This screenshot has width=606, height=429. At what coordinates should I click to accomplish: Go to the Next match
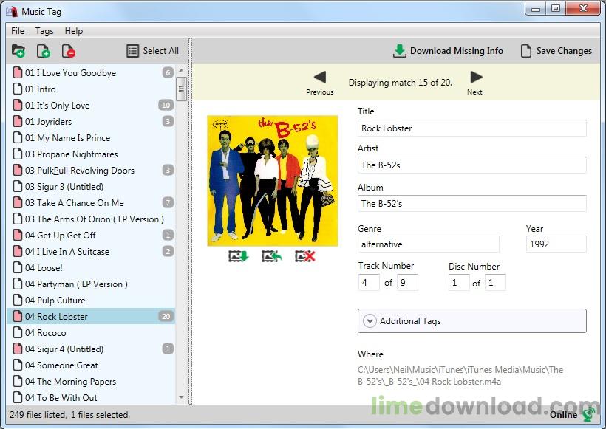point(475,83)
